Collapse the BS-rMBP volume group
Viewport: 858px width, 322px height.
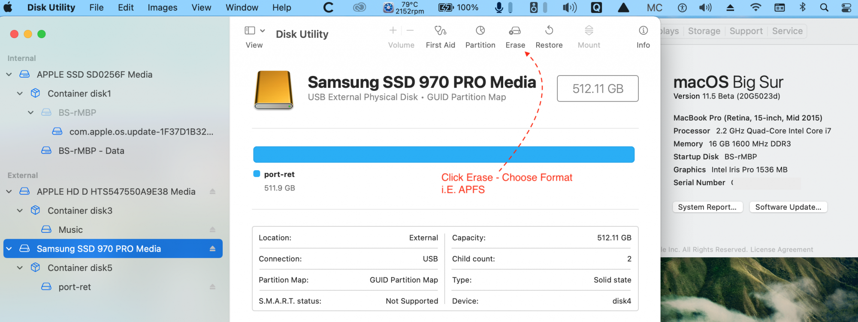30,113
